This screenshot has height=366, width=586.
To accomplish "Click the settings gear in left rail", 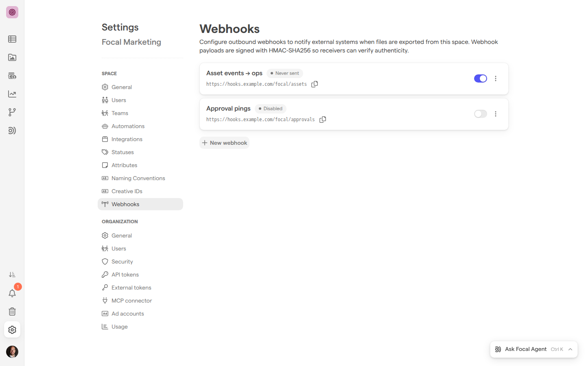I will [12, 330].
